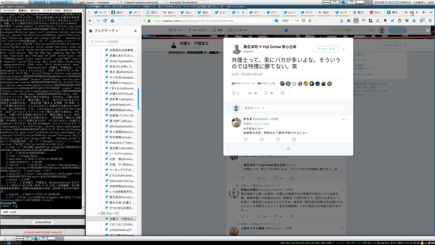Save page to Pocket icon
The image size is (435, 245).
[303, 21]
